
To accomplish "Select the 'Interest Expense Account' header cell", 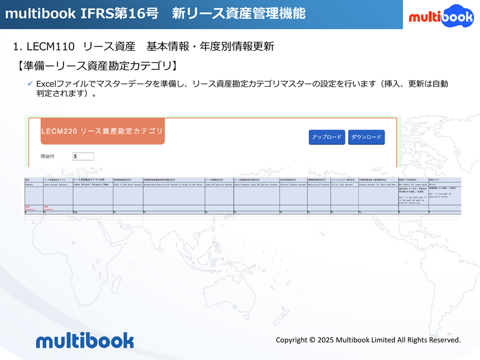I will coord(293,184).
